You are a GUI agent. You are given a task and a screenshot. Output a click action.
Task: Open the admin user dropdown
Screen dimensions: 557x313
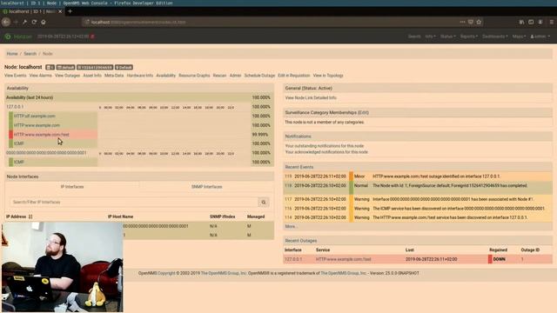[x=540, y=37]
